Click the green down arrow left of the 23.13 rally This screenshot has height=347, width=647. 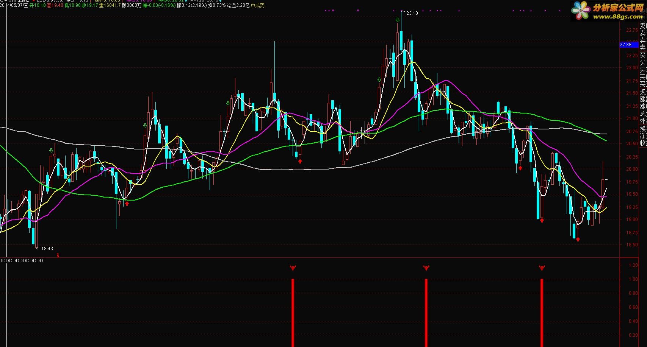(x=379, y=80)
